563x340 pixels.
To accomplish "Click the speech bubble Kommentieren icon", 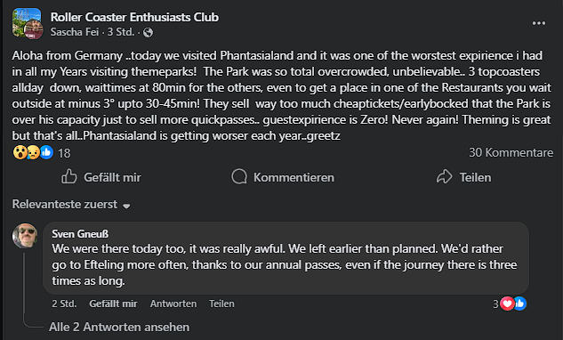I will pos(239,177).
